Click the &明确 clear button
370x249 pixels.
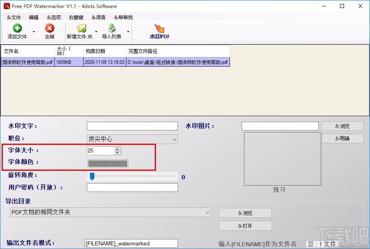342,138
